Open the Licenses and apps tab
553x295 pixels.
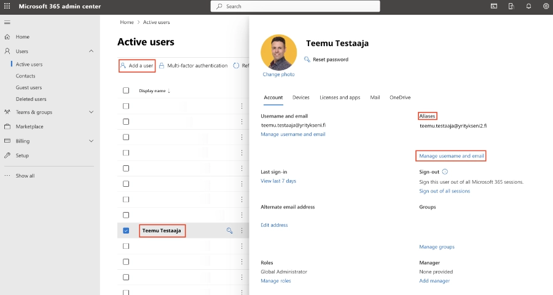click(x=340, y=97)
